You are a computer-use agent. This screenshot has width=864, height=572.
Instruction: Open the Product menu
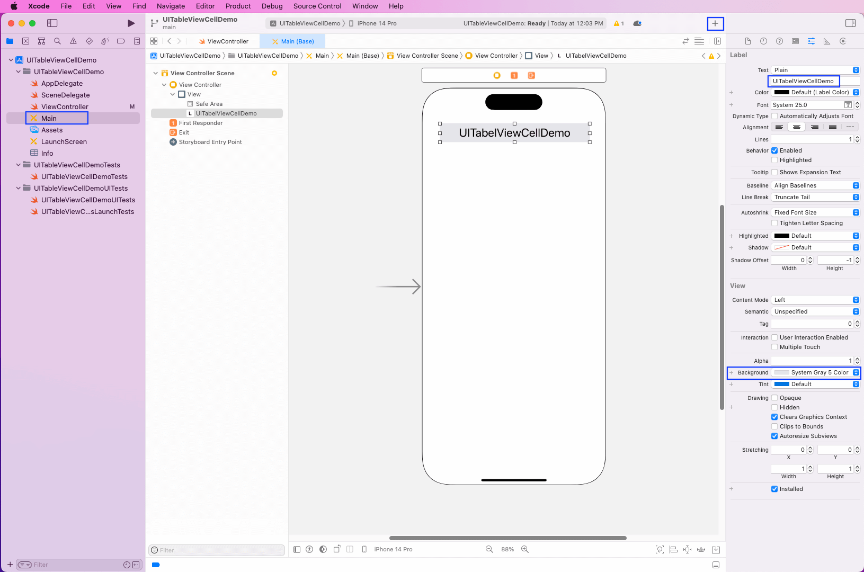238,6
